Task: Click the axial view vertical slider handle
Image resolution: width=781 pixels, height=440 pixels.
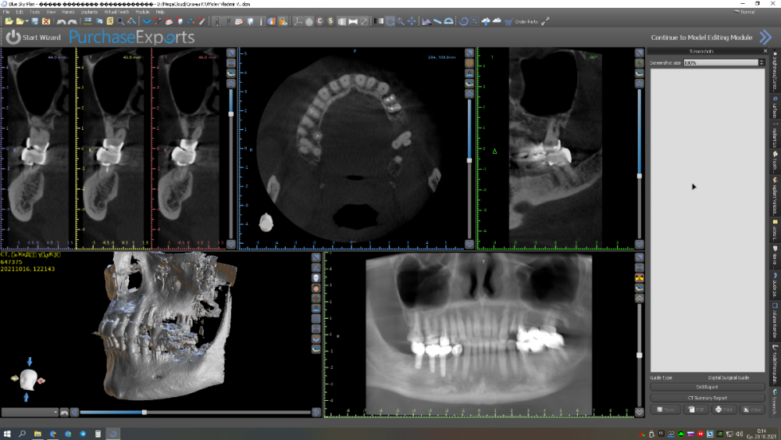Action: tap(469, 160)
